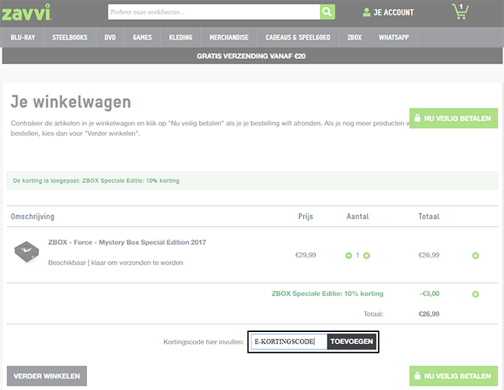Viewport: 504px width, 390px height.
Task: Click the Totaal column header
Action: point(429,217)
